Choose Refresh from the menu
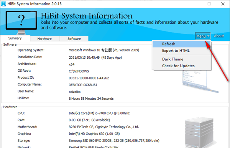This screenshot has height=148, width=230. click(x=181, y=44)
